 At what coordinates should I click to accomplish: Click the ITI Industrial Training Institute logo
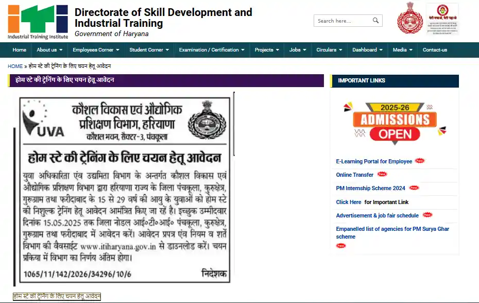(x=38, y=22)
